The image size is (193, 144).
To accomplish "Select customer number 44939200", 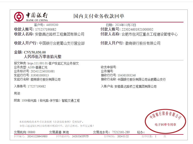I will pyautogui.click(x=52, y=25).
